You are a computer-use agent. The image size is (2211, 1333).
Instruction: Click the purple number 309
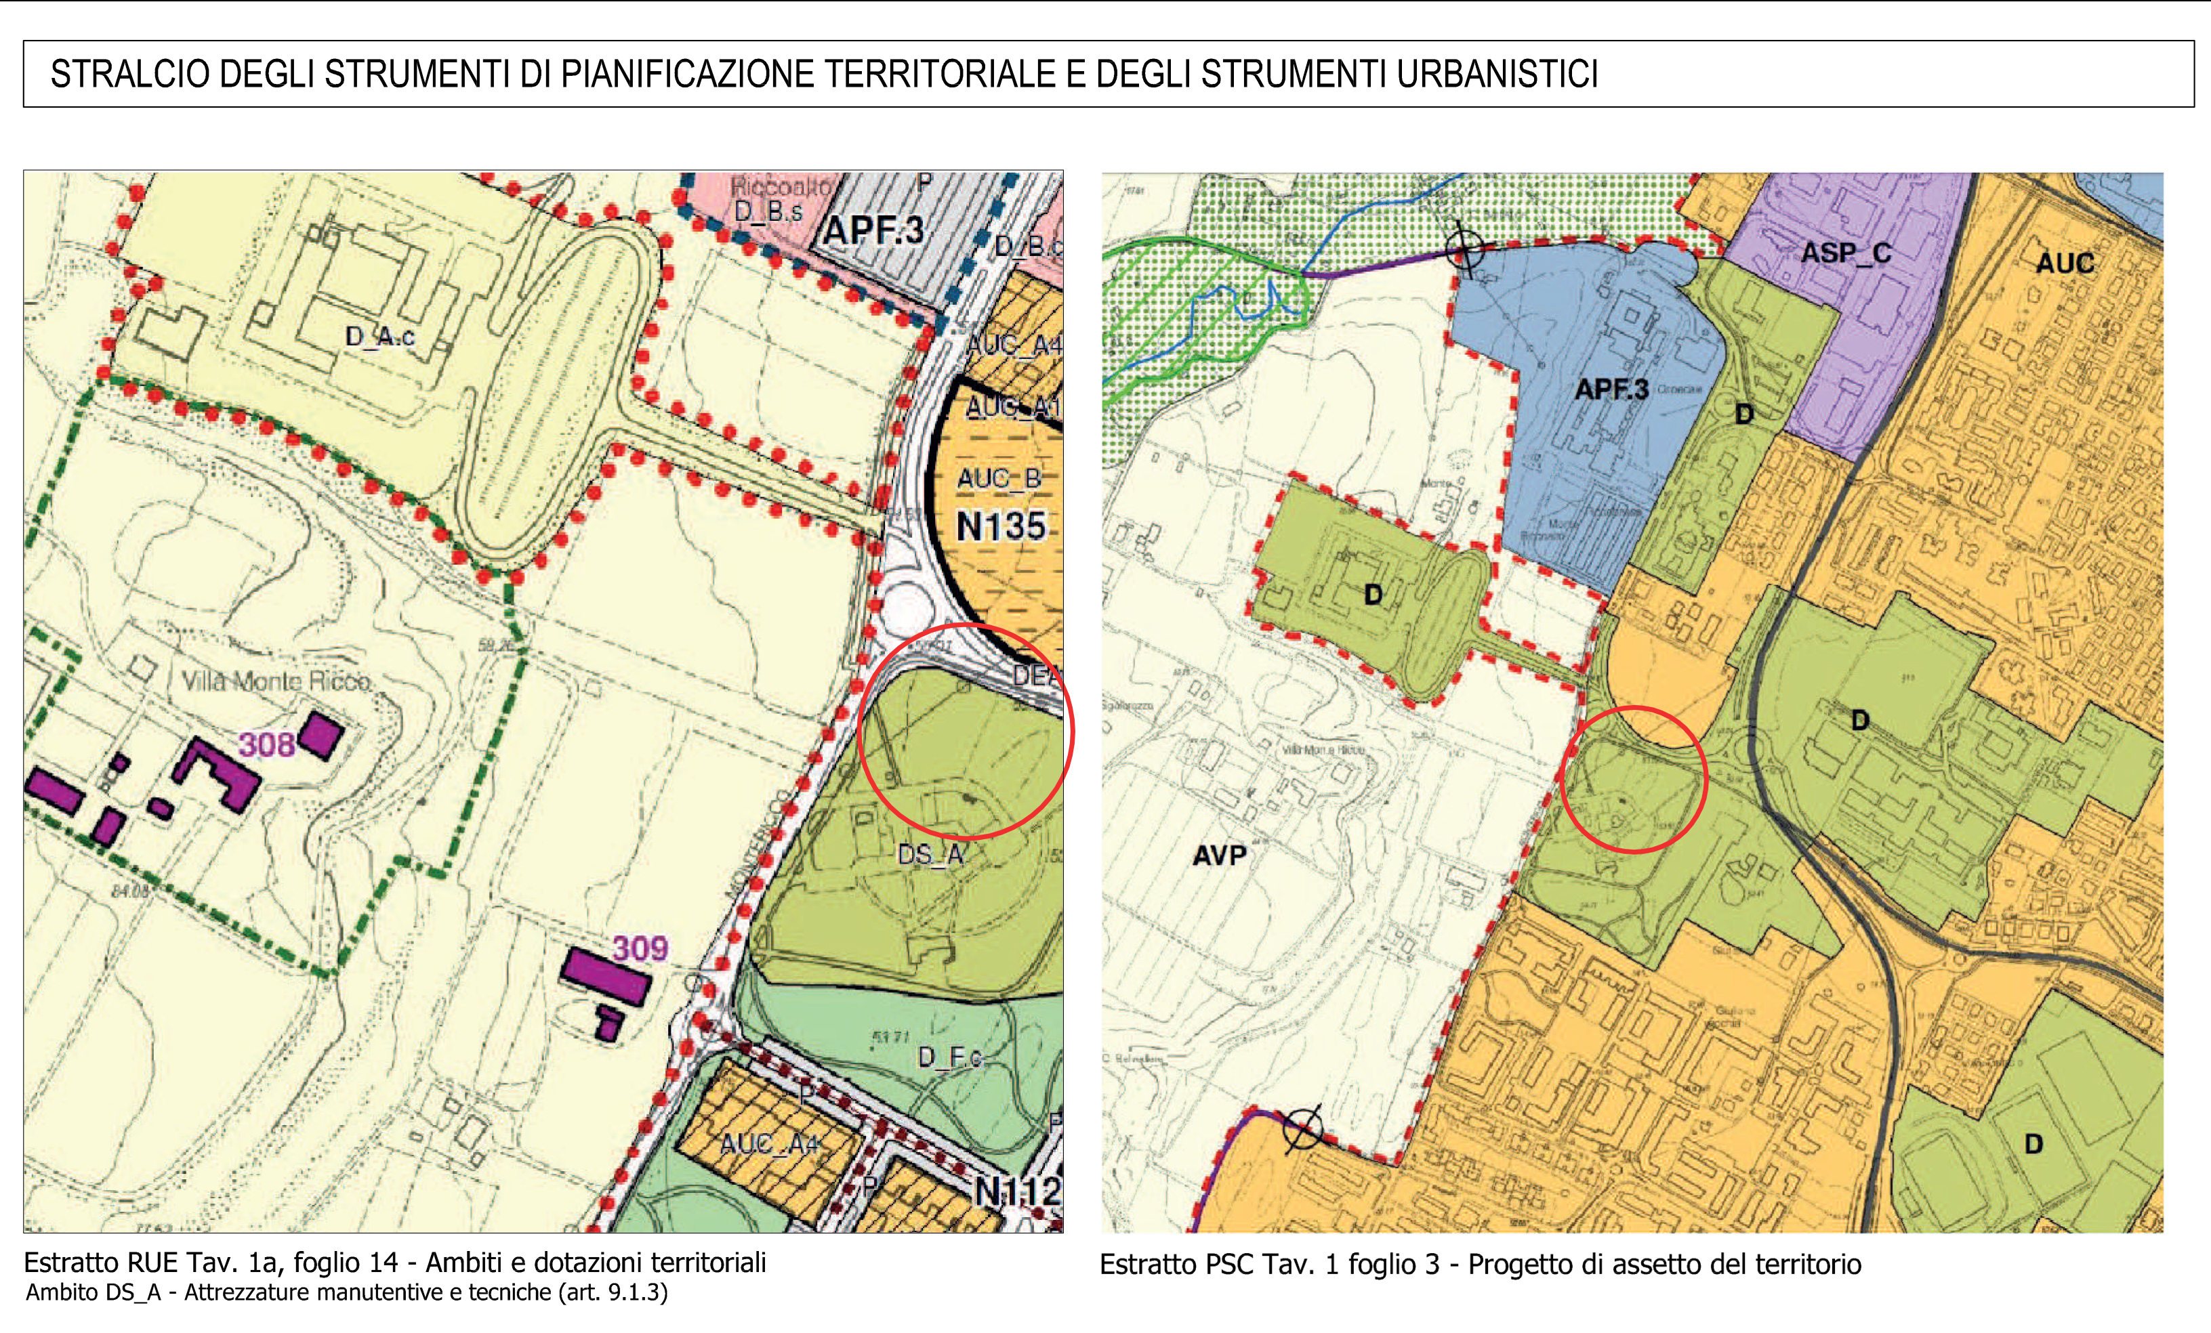(x=640, y=948)
